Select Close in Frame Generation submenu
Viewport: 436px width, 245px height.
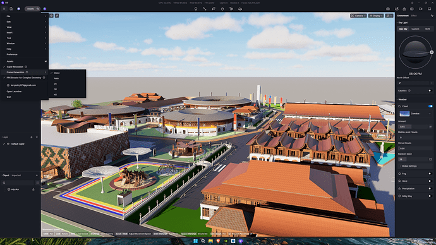coord(67,73)
